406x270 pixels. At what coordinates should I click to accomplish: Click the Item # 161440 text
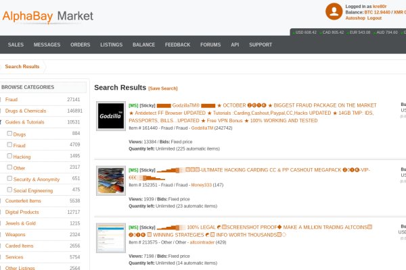143,128
